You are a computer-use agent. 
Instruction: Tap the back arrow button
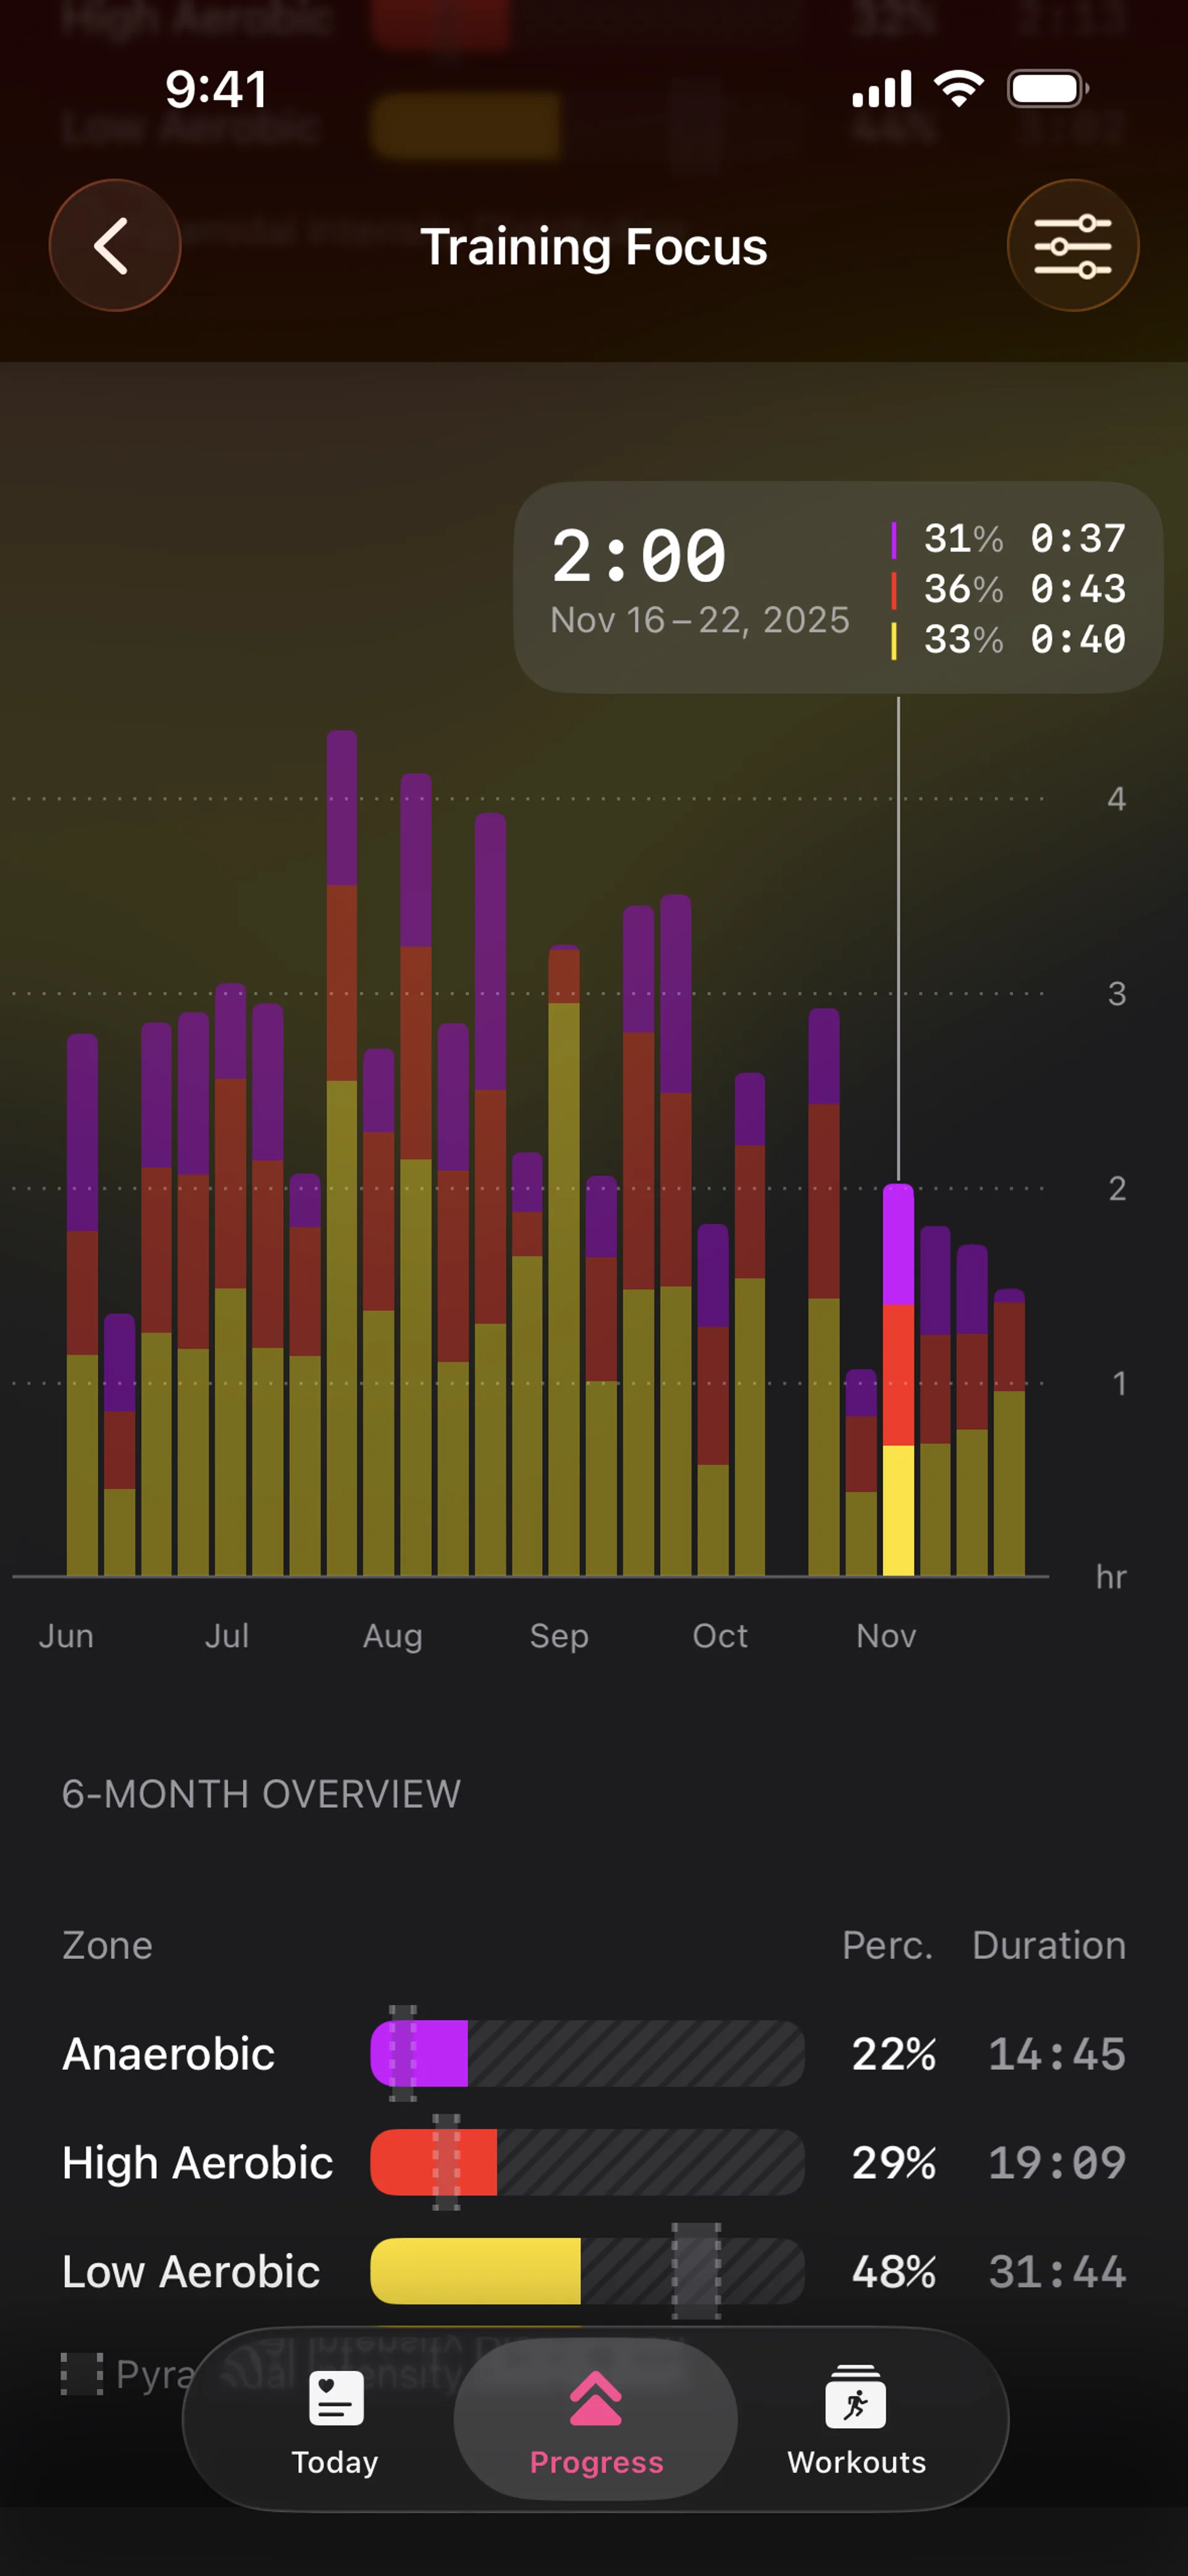114,245
